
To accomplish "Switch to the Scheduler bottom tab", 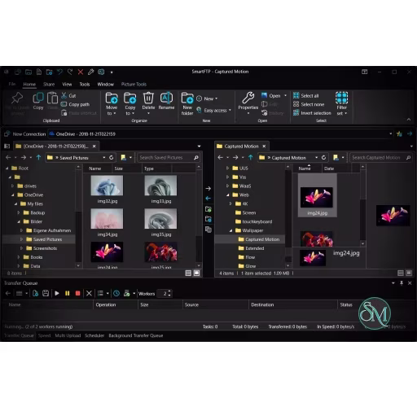I will [94, 335].
